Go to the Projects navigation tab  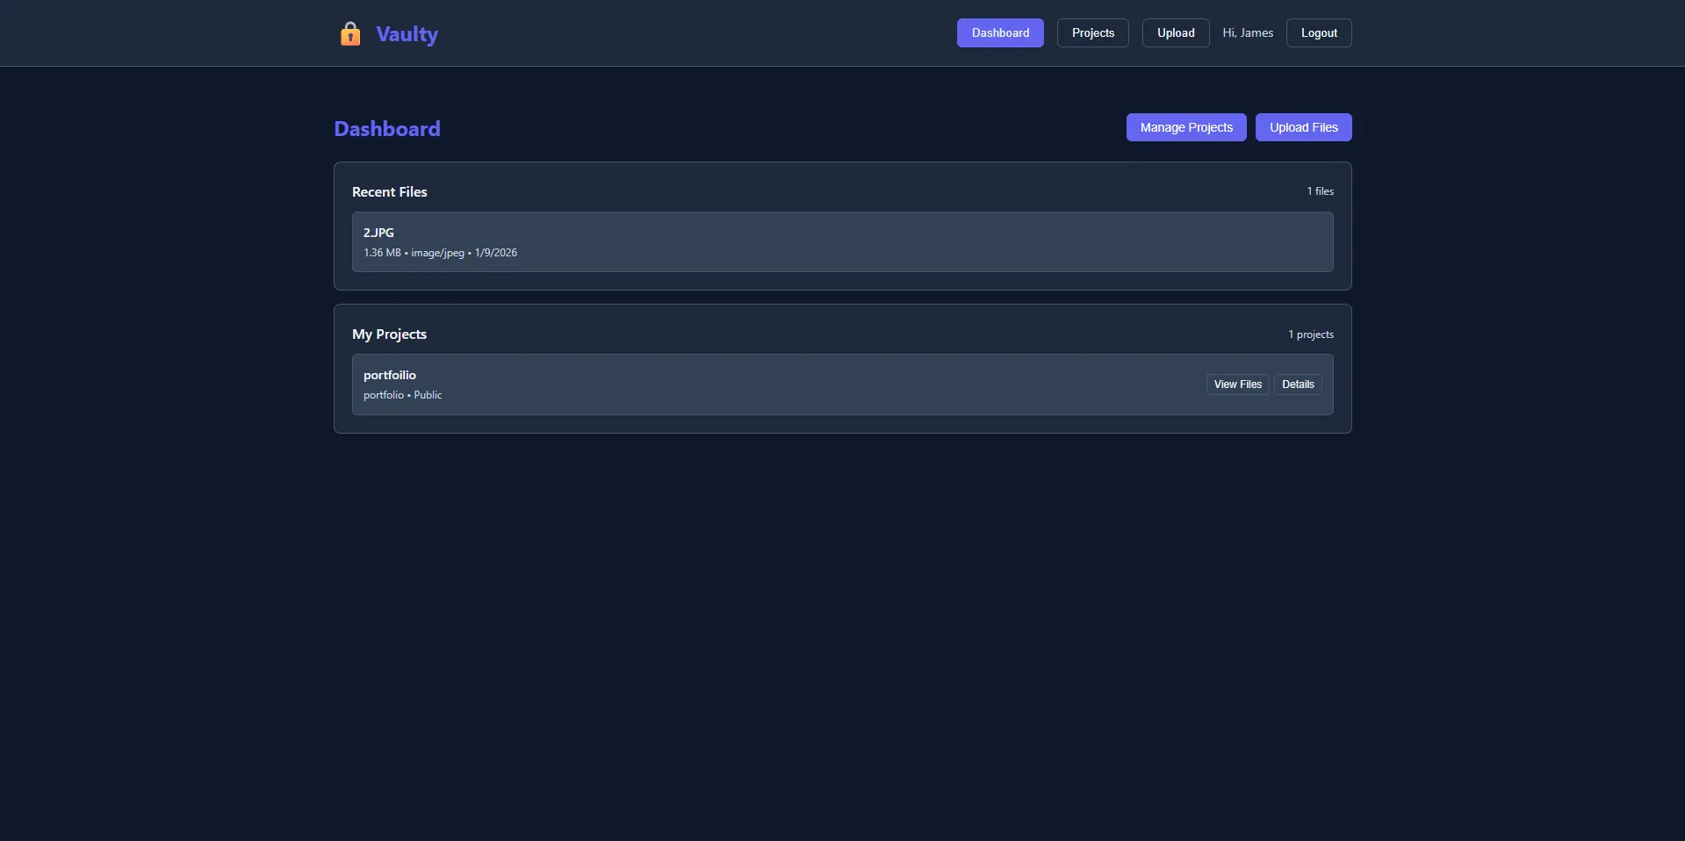(x=1092, y=33)
